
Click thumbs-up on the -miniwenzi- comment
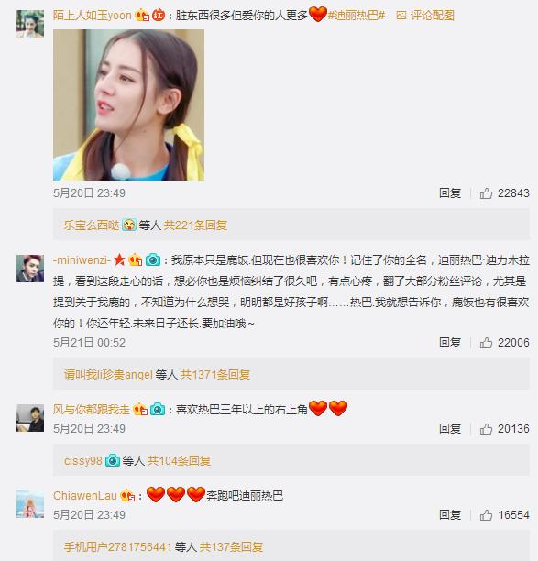click(x=486, y=343)
